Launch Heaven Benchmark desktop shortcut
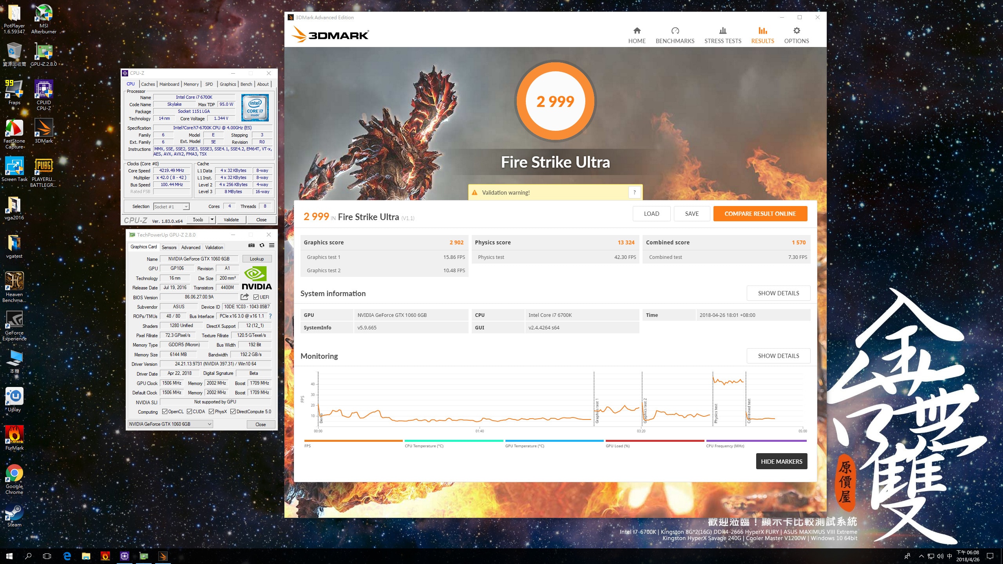 pos(14,287)
